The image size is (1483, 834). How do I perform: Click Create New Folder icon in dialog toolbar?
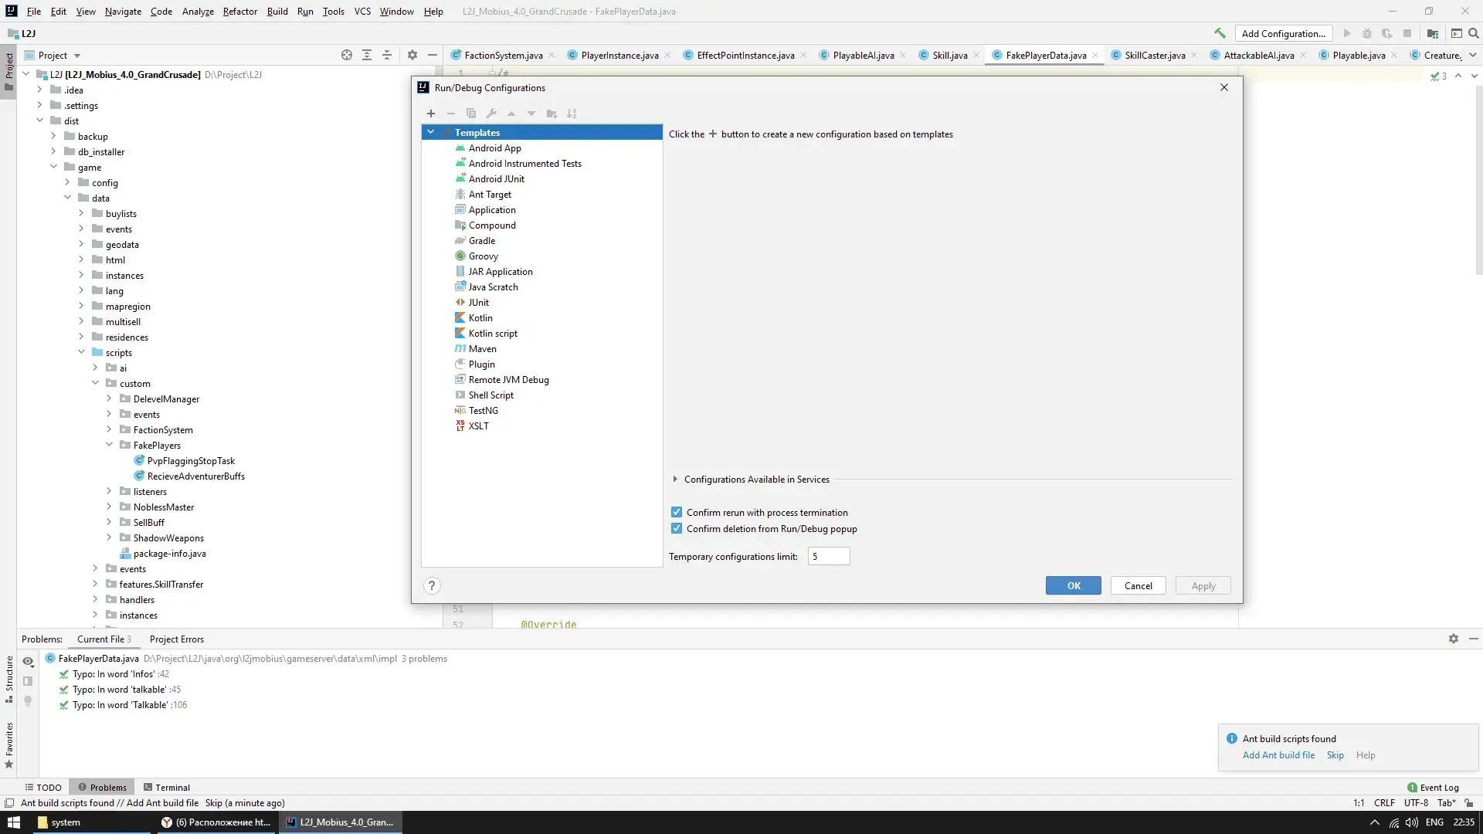[x=551, y=114]
